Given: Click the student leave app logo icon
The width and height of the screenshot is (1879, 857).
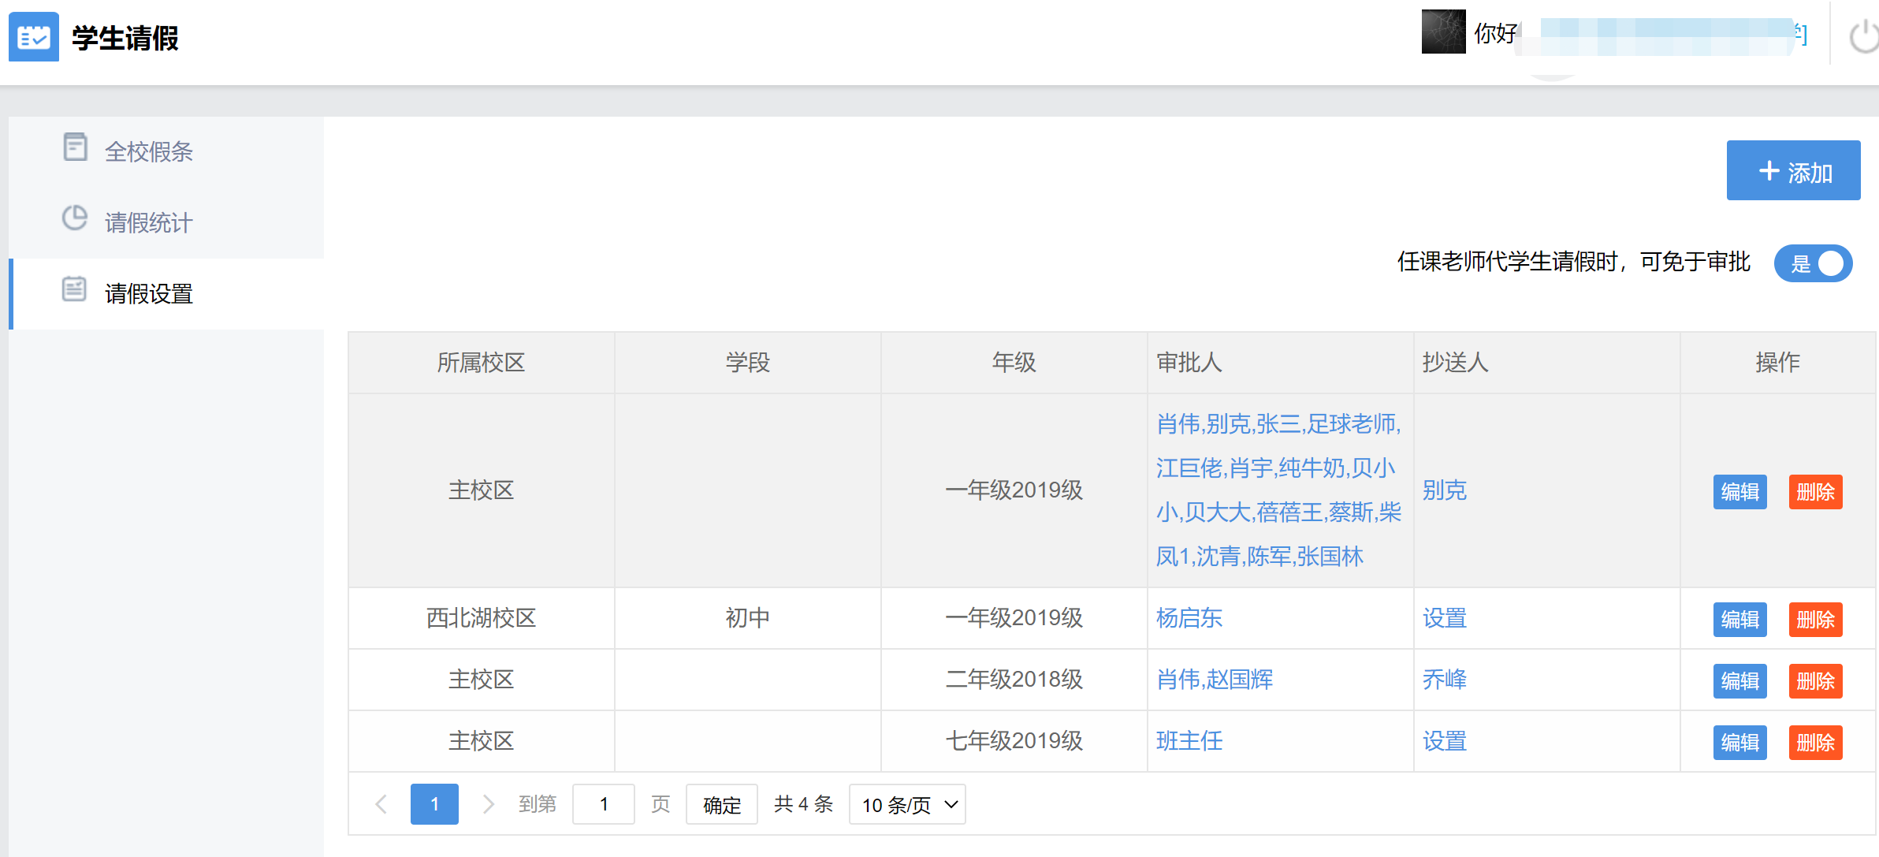Looking at the screenshot, I should 34,37.
